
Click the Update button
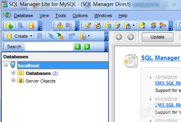point(157,37)
